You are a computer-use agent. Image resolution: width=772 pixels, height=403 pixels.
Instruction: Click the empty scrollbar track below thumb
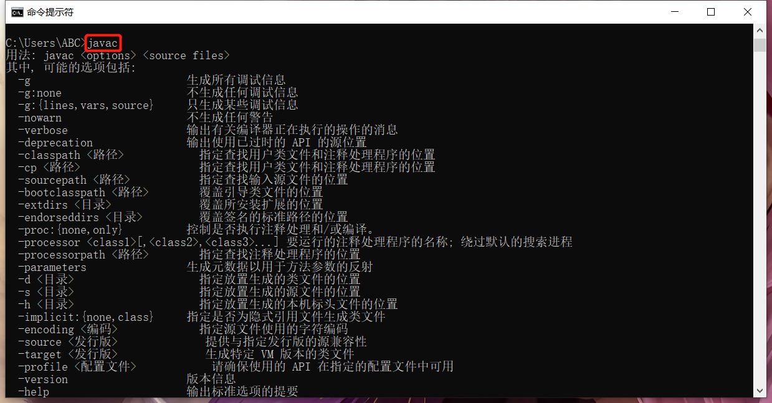760,218
